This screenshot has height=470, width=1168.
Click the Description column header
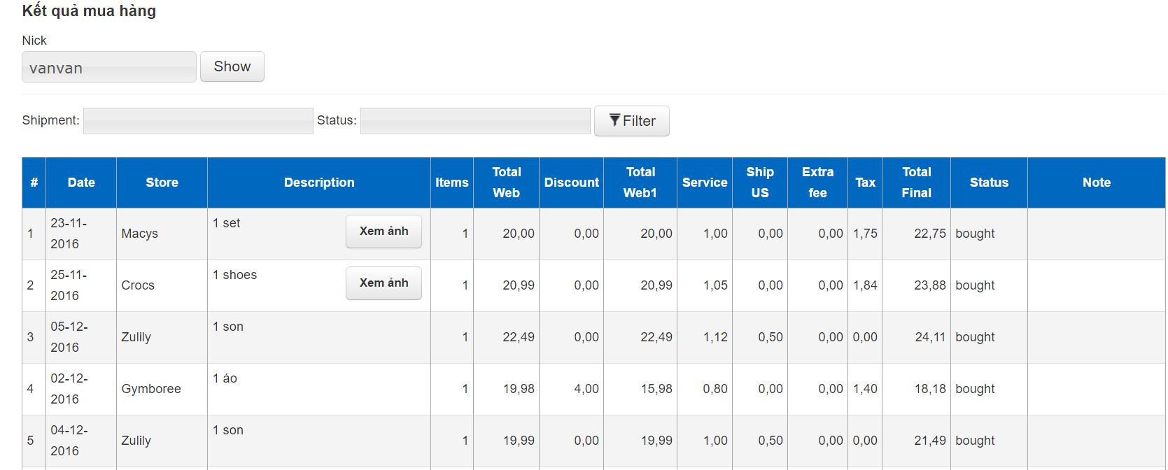(319, 183)
